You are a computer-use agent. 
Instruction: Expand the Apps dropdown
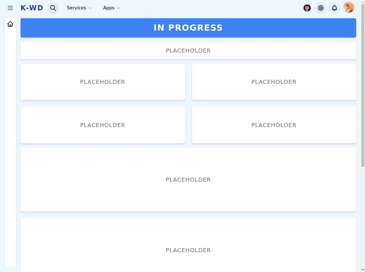[x=111, y=8]
